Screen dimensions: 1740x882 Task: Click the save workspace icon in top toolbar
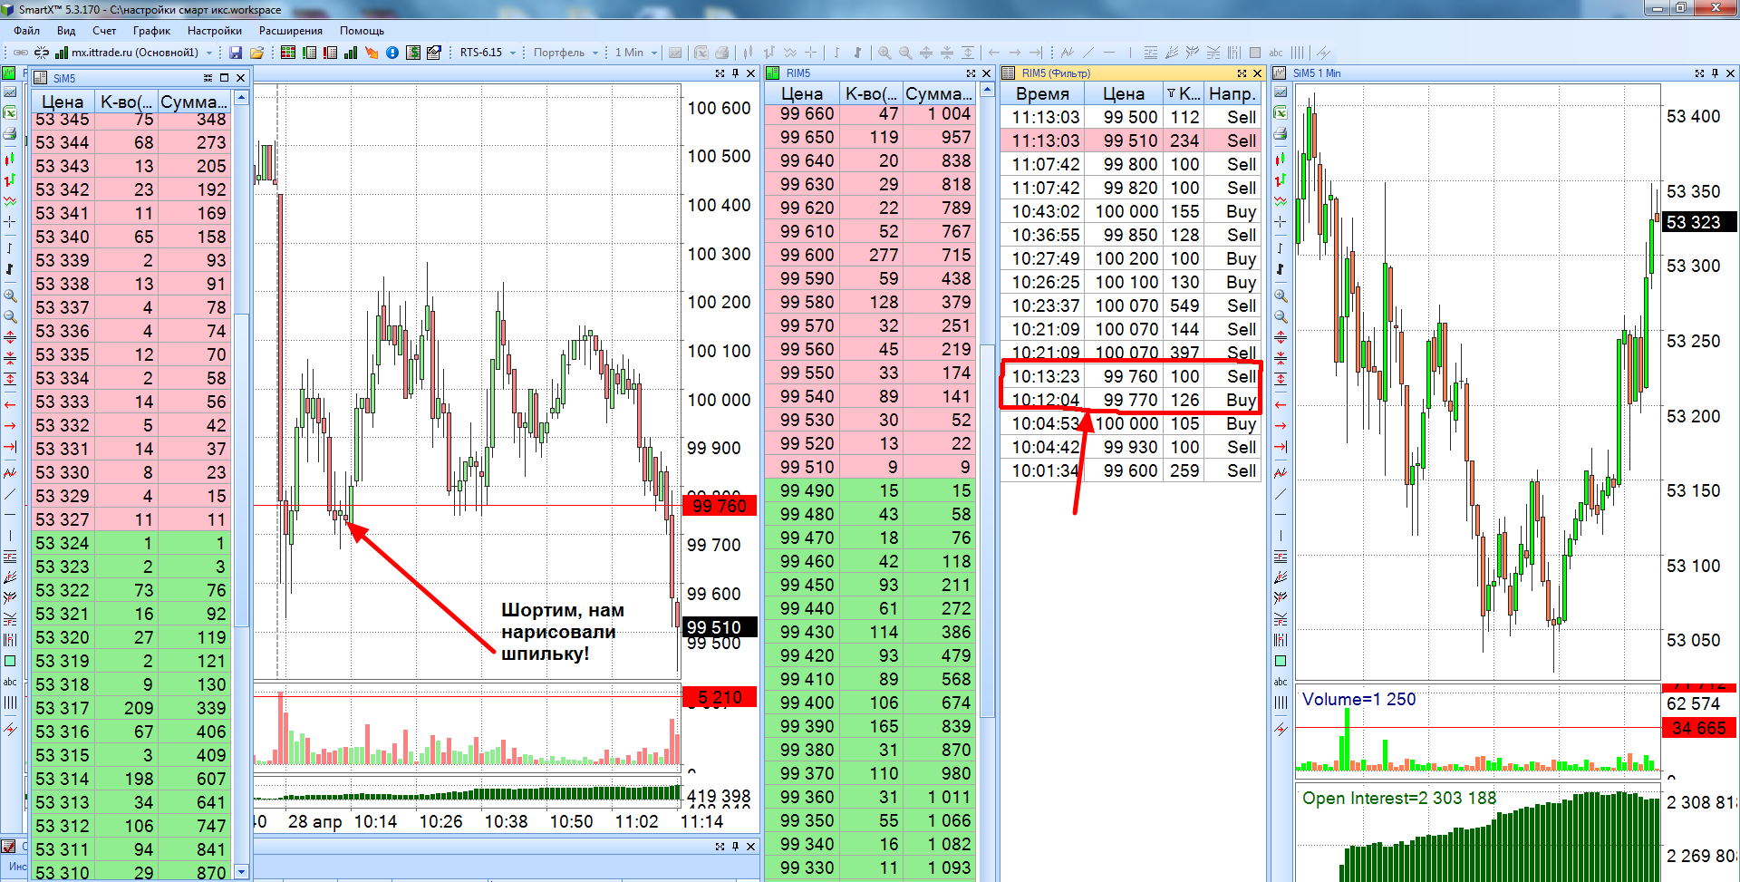[x=236, y=53]
